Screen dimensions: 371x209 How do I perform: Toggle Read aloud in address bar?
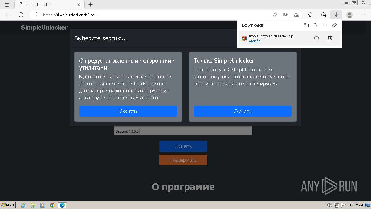point(275,15)
